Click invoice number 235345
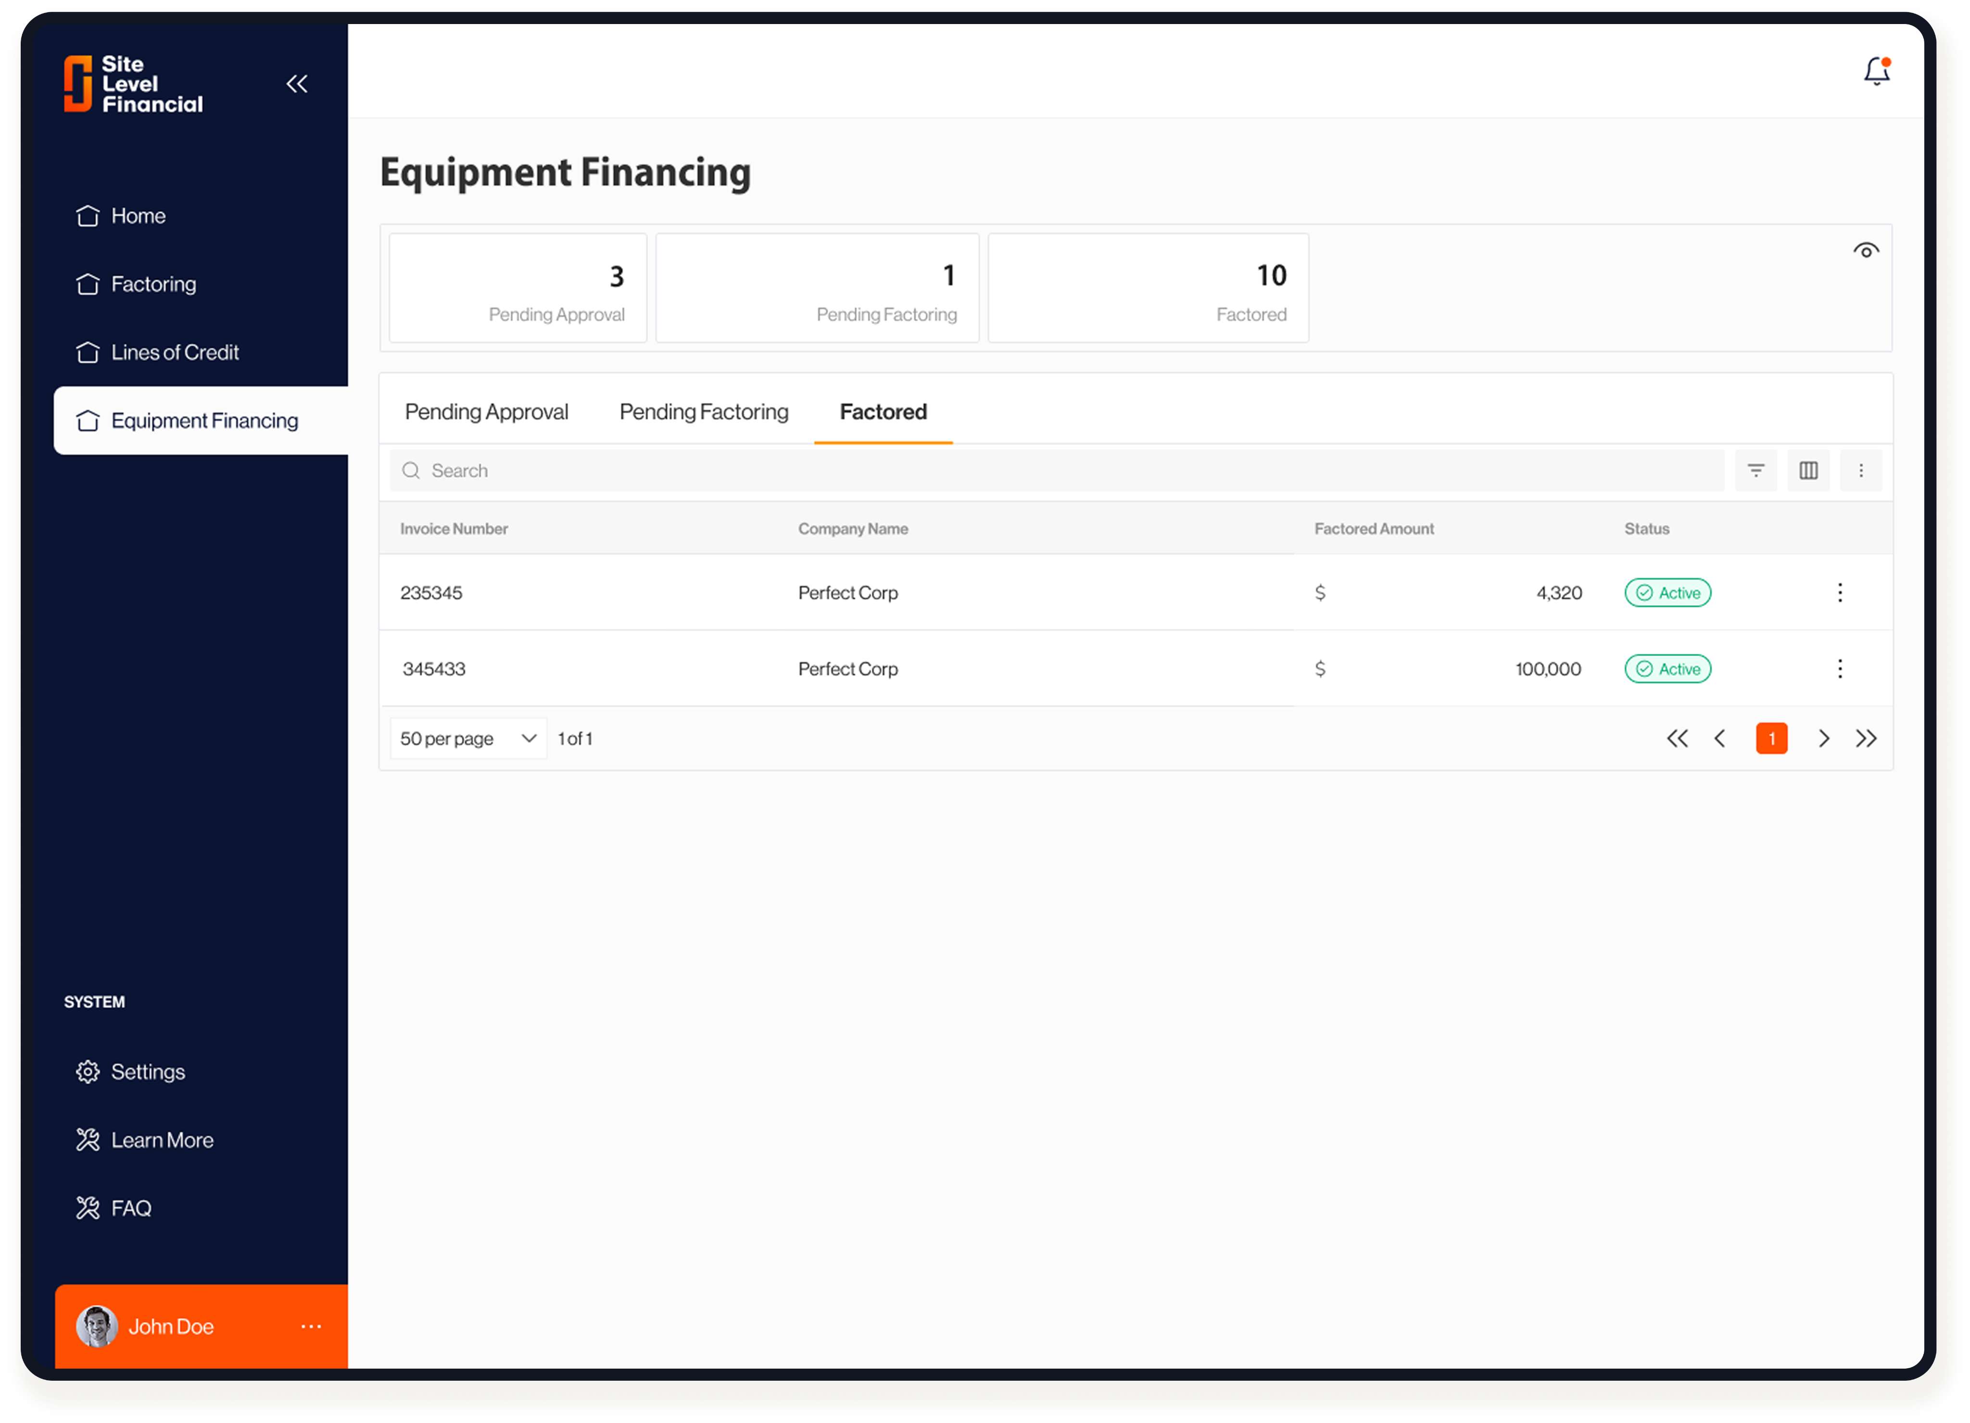This screenshot has width=1970, height=1423. [x=431, y=592]
